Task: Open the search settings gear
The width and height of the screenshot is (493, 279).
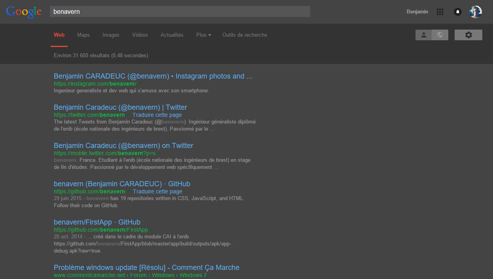Action: tap(468, 35)
